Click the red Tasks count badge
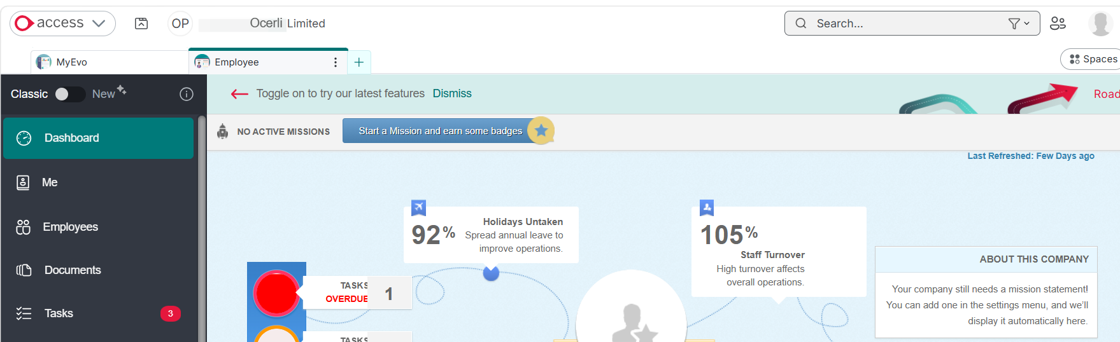1120x342 pixels. click(x=170, y=313)
